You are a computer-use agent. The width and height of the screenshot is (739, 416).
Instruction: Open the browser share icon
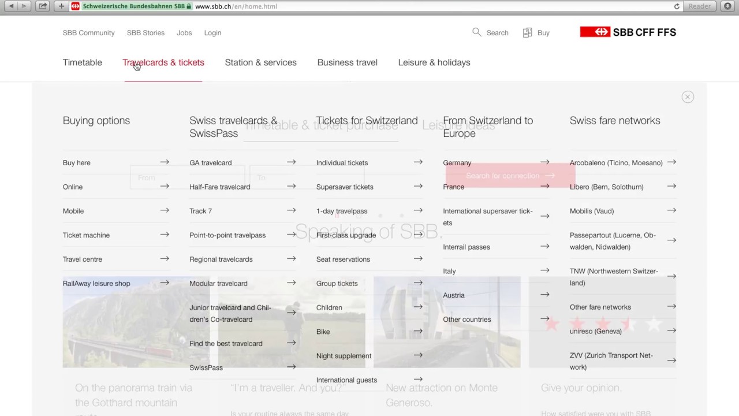tap(43, 6)
